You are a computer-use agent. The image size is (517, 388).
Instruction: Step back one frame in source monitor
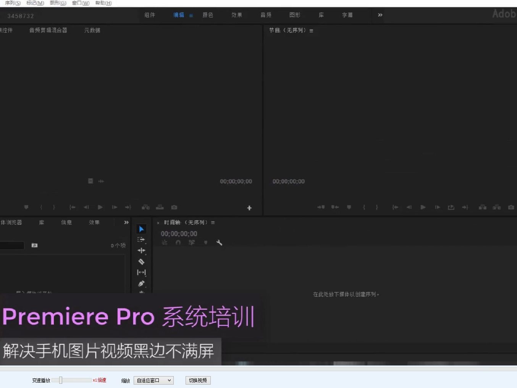[86, 207]
